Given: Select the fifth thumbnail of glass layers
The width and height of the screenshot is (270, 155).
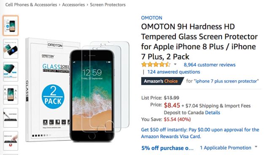Looking at the screenshot, I should pos(11,118).
